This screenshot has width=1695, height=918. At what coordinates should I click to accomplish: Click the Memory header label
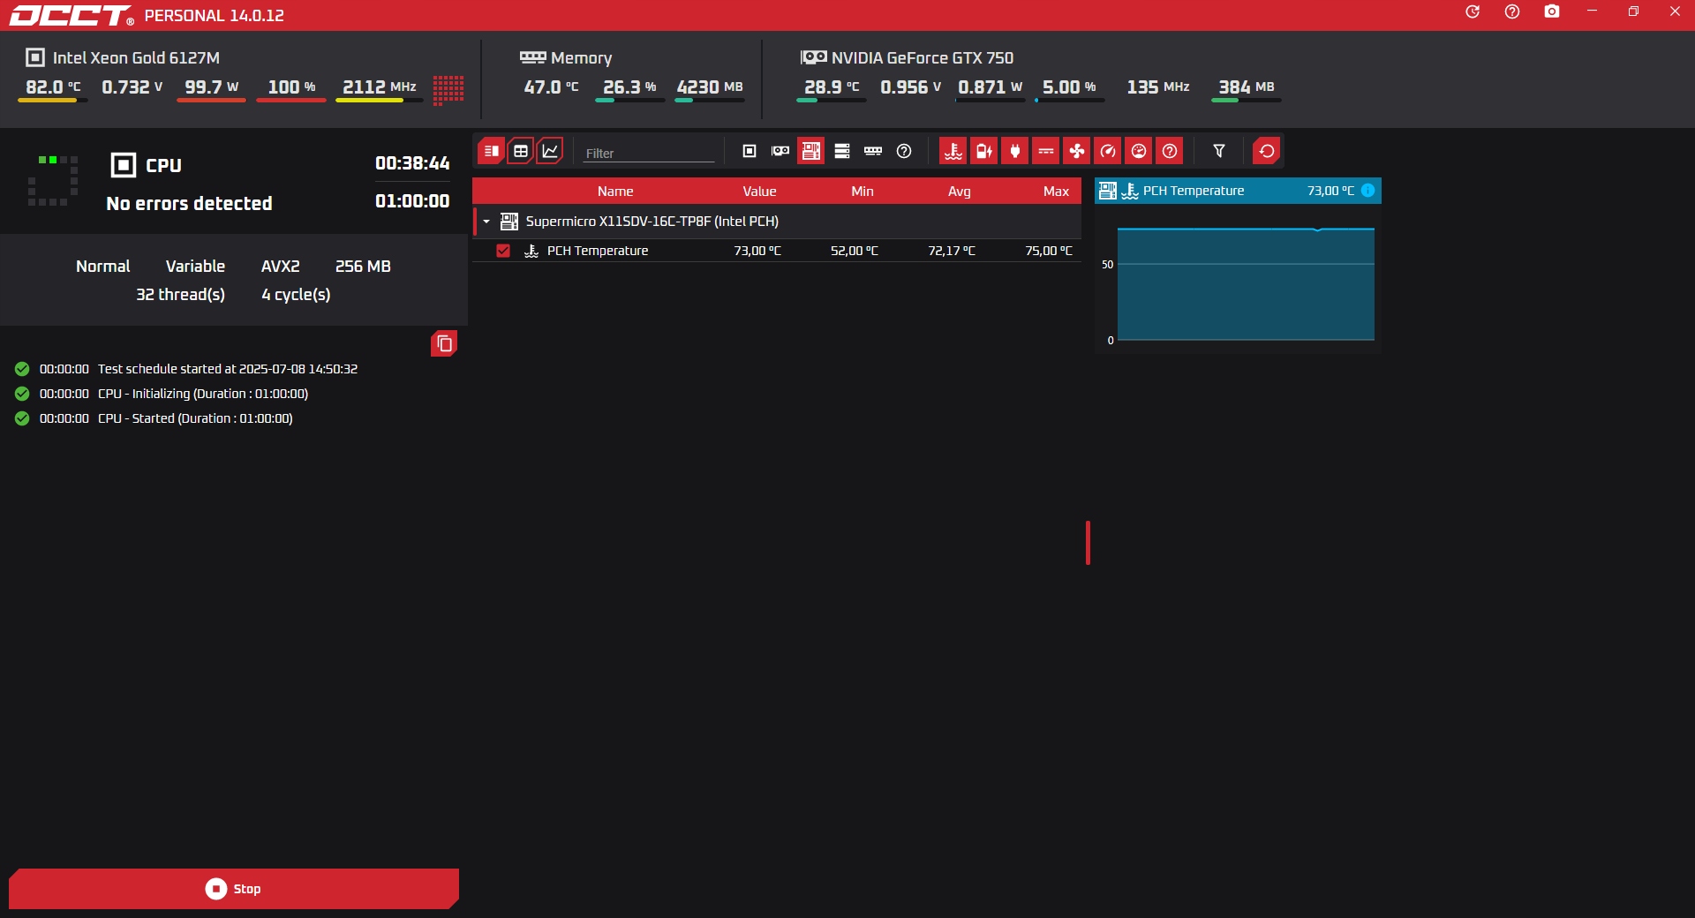pyautogui.click(x=581, y=58)
